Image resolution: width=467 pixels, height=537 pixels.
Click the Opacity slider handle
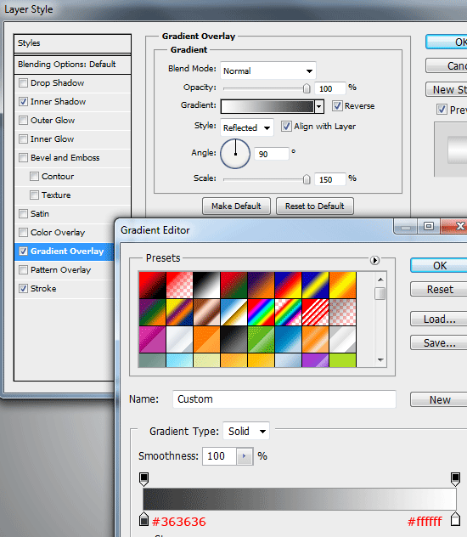[x=307, y=88]
